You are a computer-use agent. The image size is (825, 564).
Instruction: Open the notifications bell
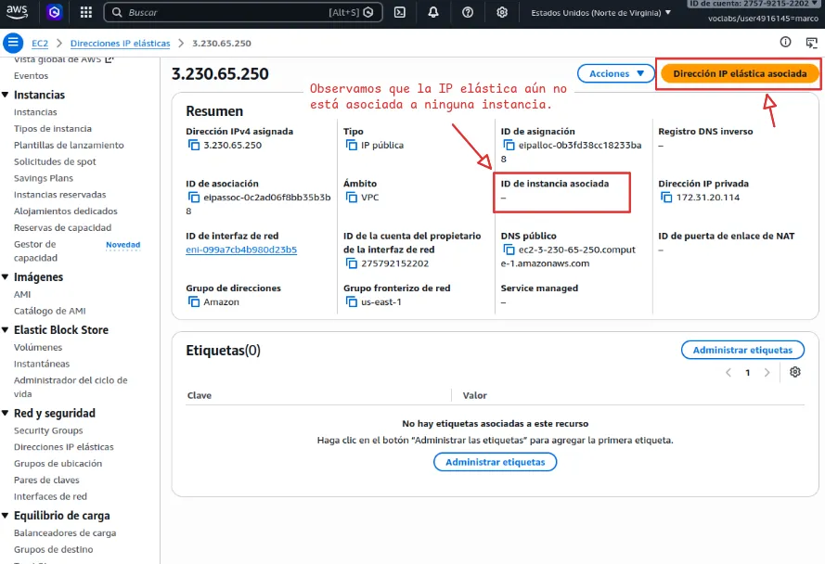(433, 12)
